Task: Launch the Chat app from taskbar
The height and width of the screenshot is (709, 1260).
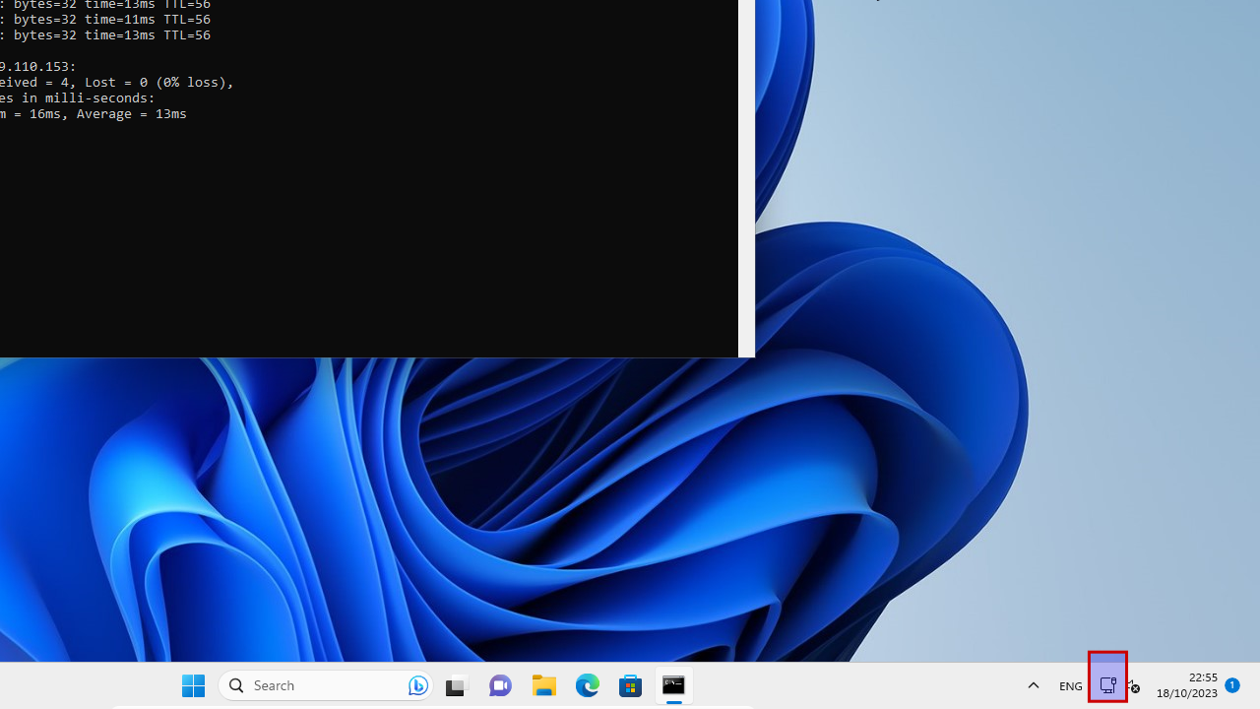Action: [500, 685]
